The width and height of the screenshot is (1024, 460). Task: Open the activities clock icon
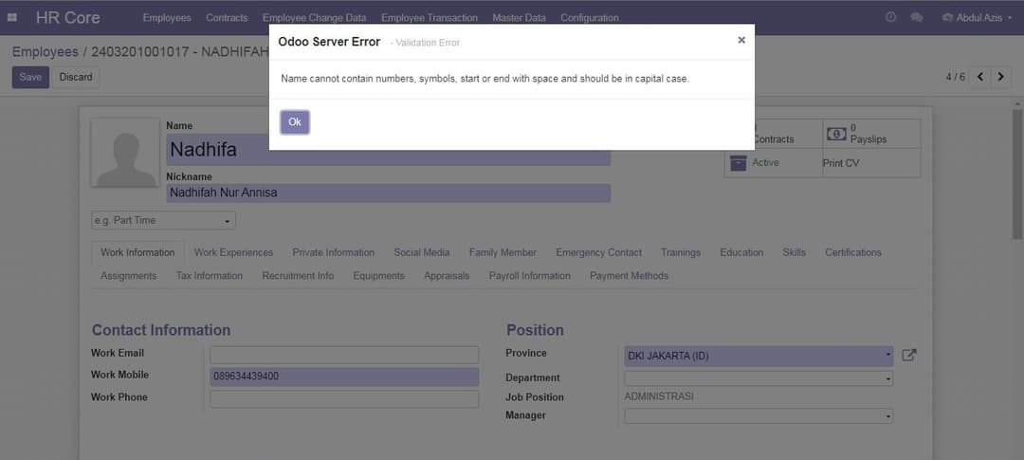890,18
